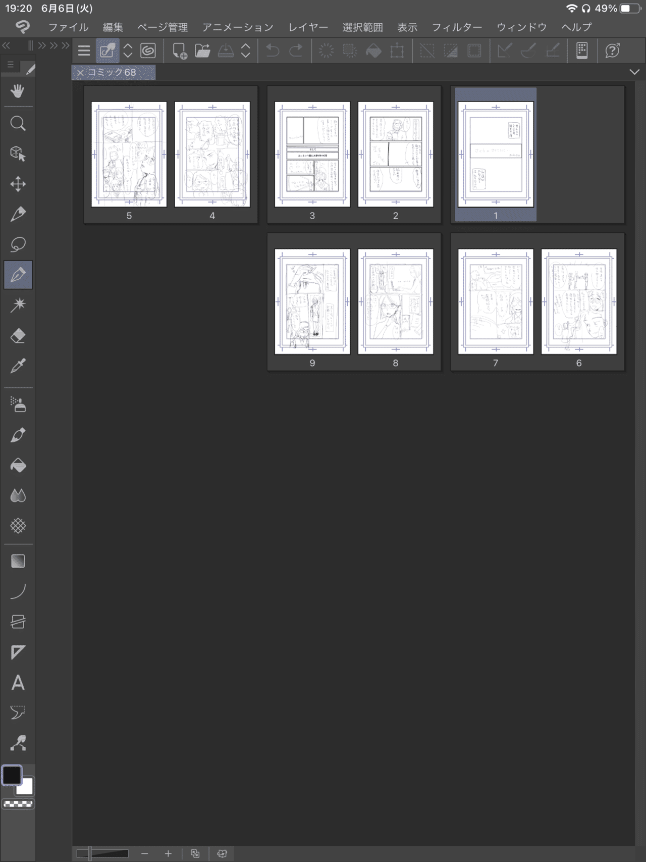Select the Airbrush spray tool

(18, 404)
